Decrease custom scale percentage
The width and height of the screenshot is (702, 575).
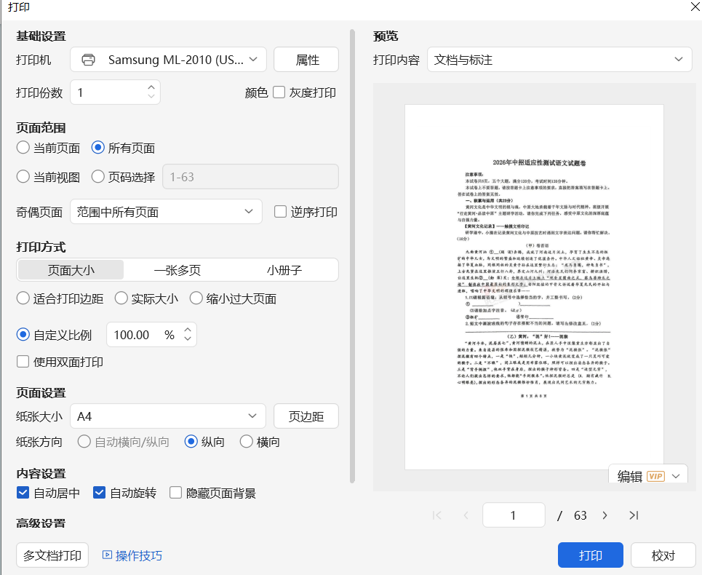tap(188, 338)
